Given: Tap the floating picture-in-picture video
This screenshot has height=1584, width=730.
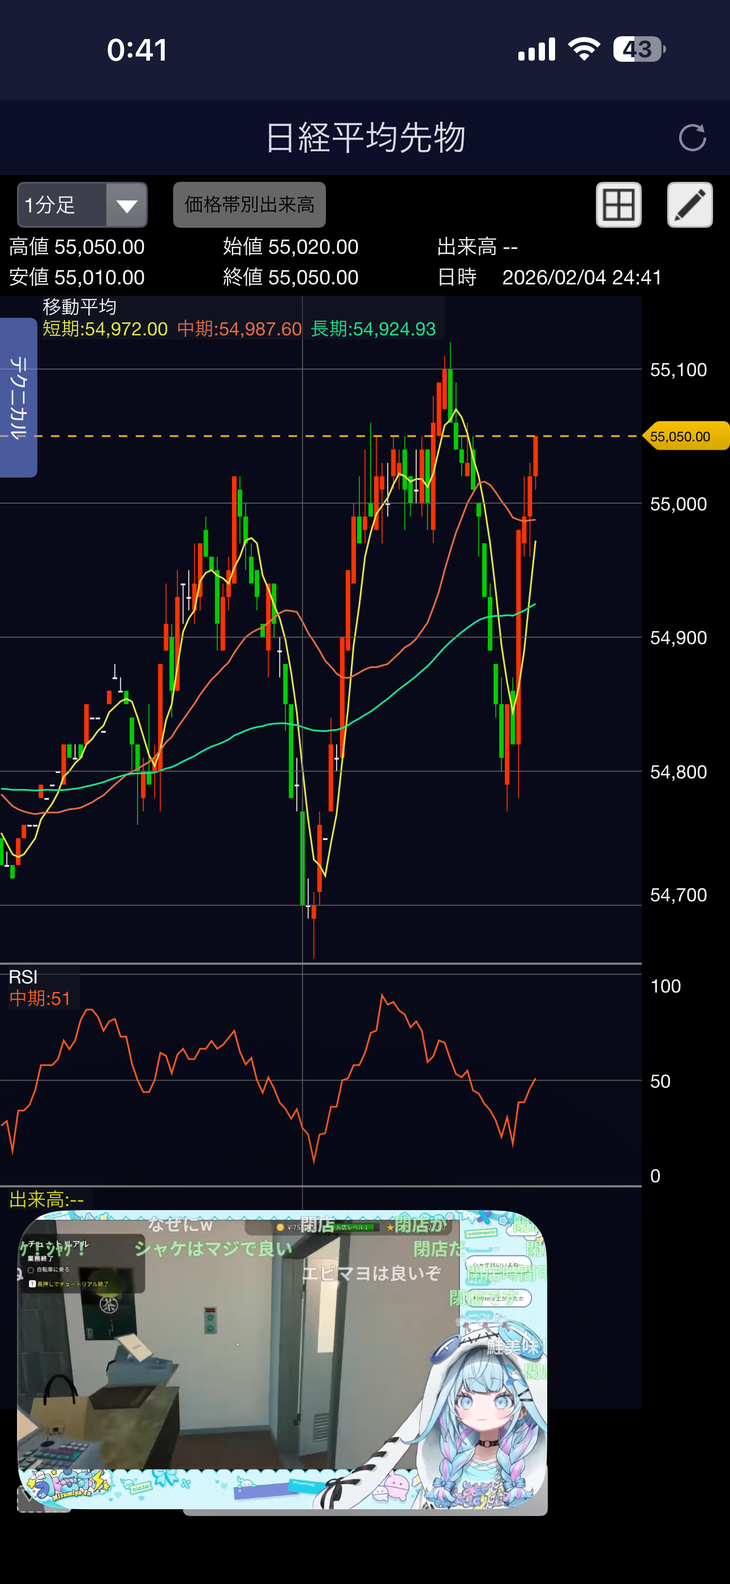Looking at the screenshot, I should (282, 1360).
